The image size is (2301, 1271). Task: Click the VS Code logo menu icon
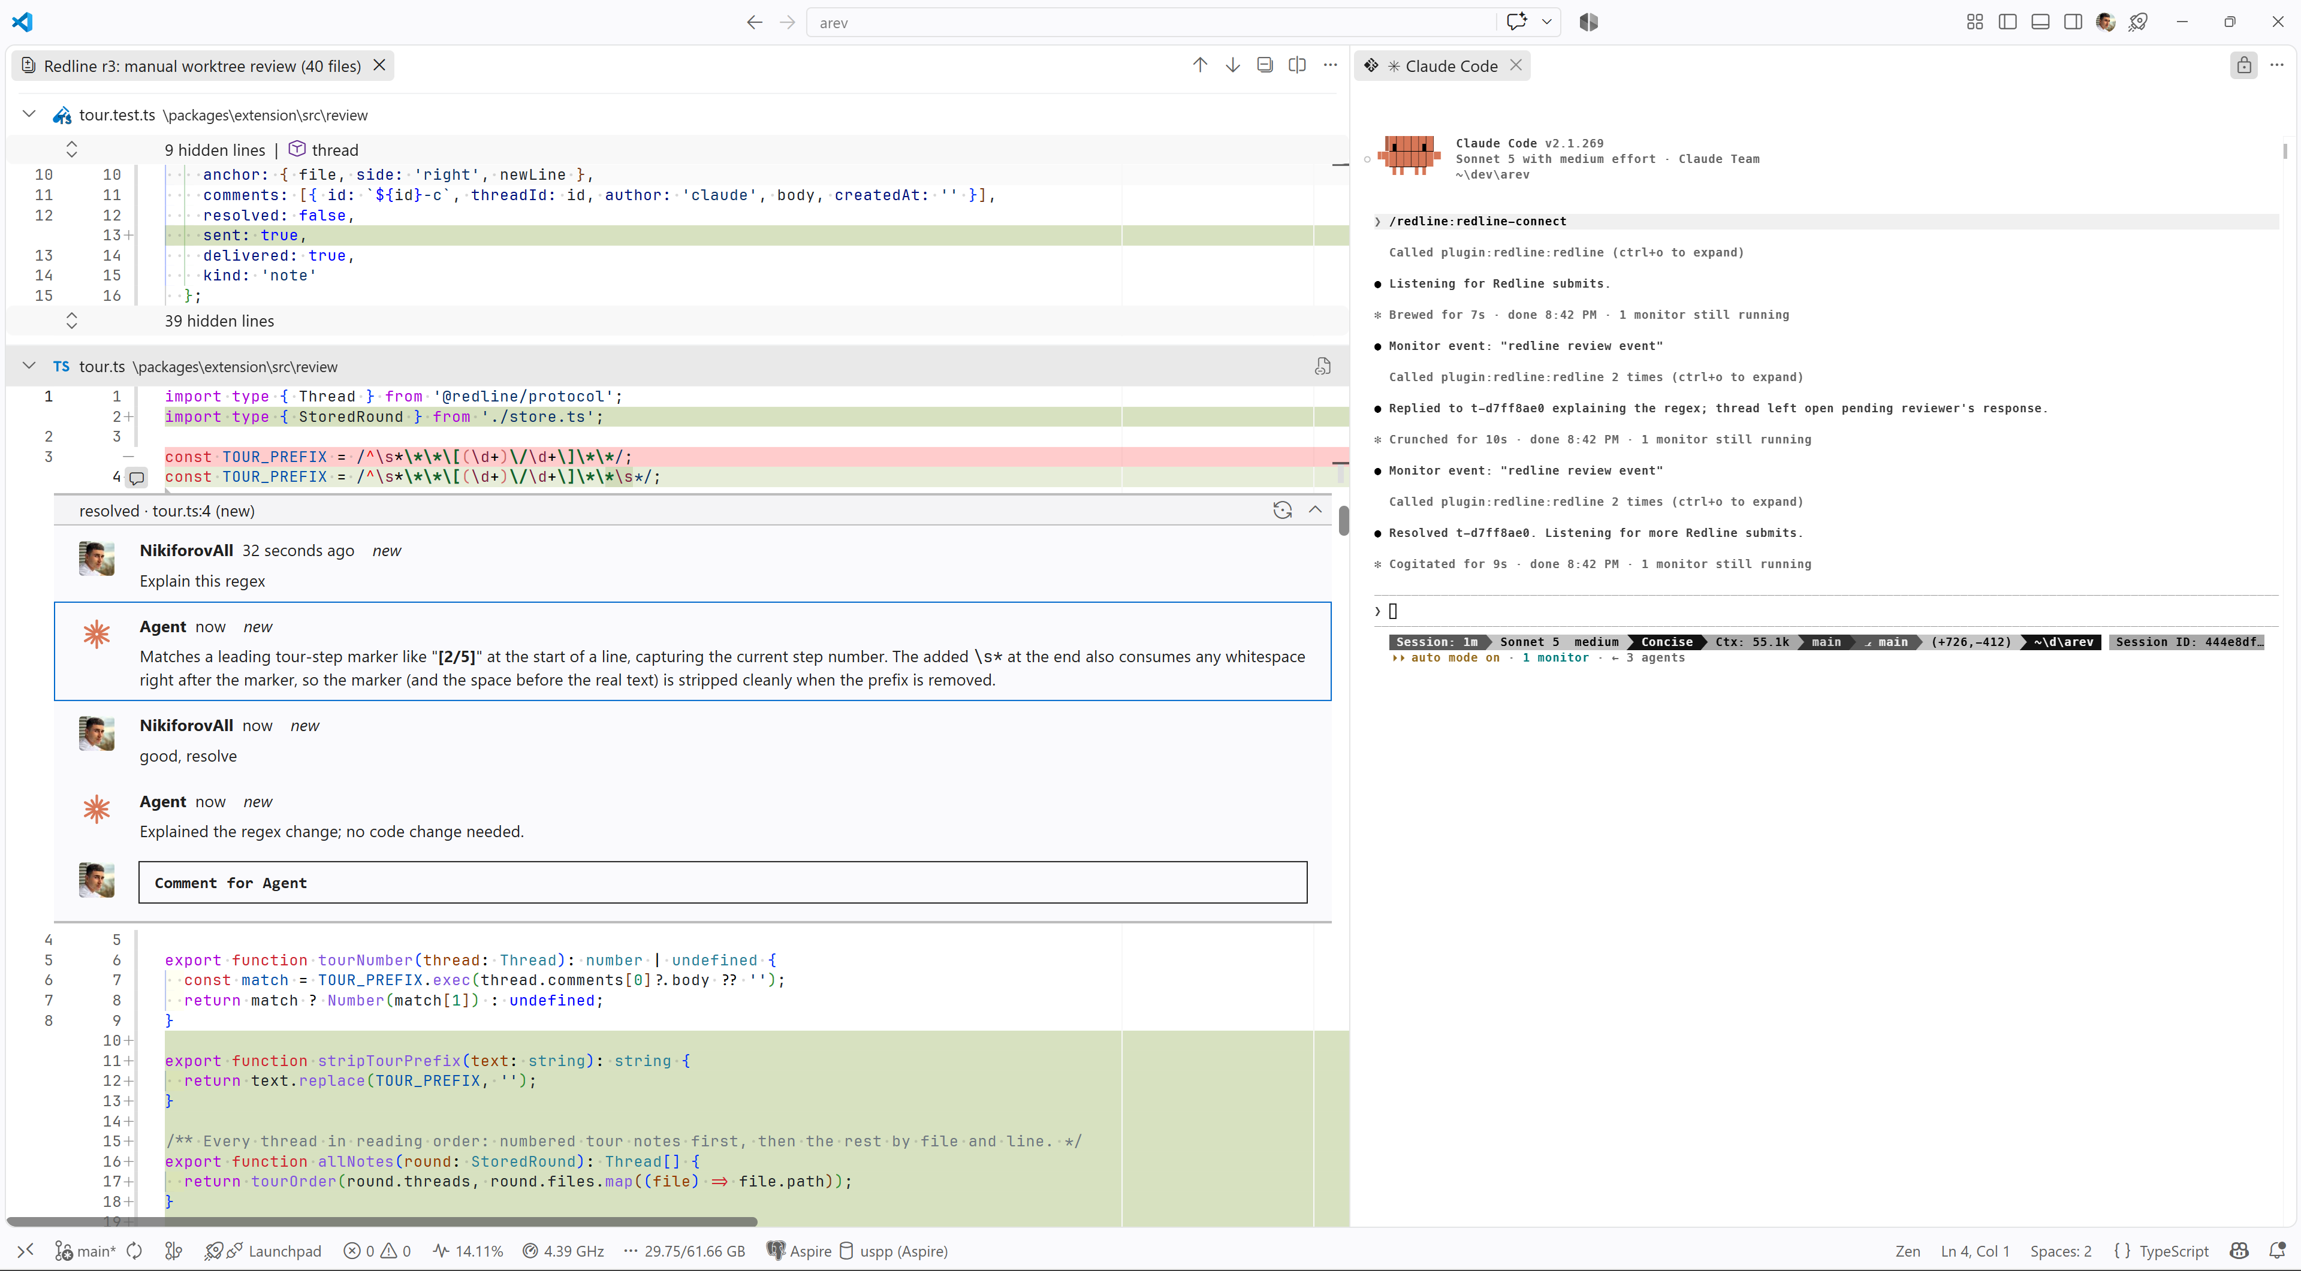coord(22,22)
